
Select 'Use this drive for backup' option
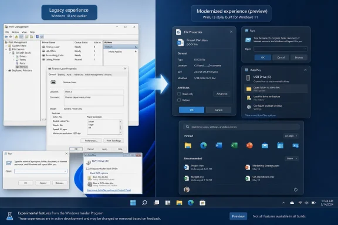[x=276, y=98]
